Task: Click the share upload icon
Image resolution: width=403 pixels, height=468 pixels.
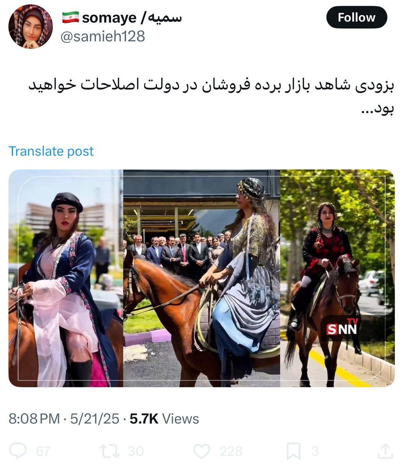Action: tap(385, 451)
